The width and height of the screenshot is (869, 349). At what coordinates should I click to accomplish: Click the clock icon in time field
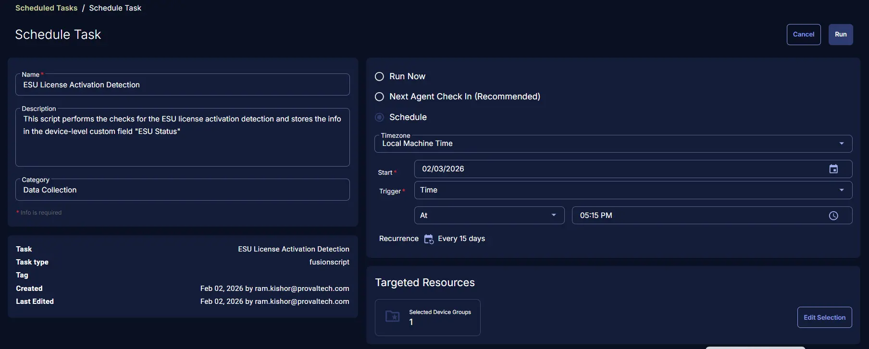pyautogui.click(x=833, y=216)
